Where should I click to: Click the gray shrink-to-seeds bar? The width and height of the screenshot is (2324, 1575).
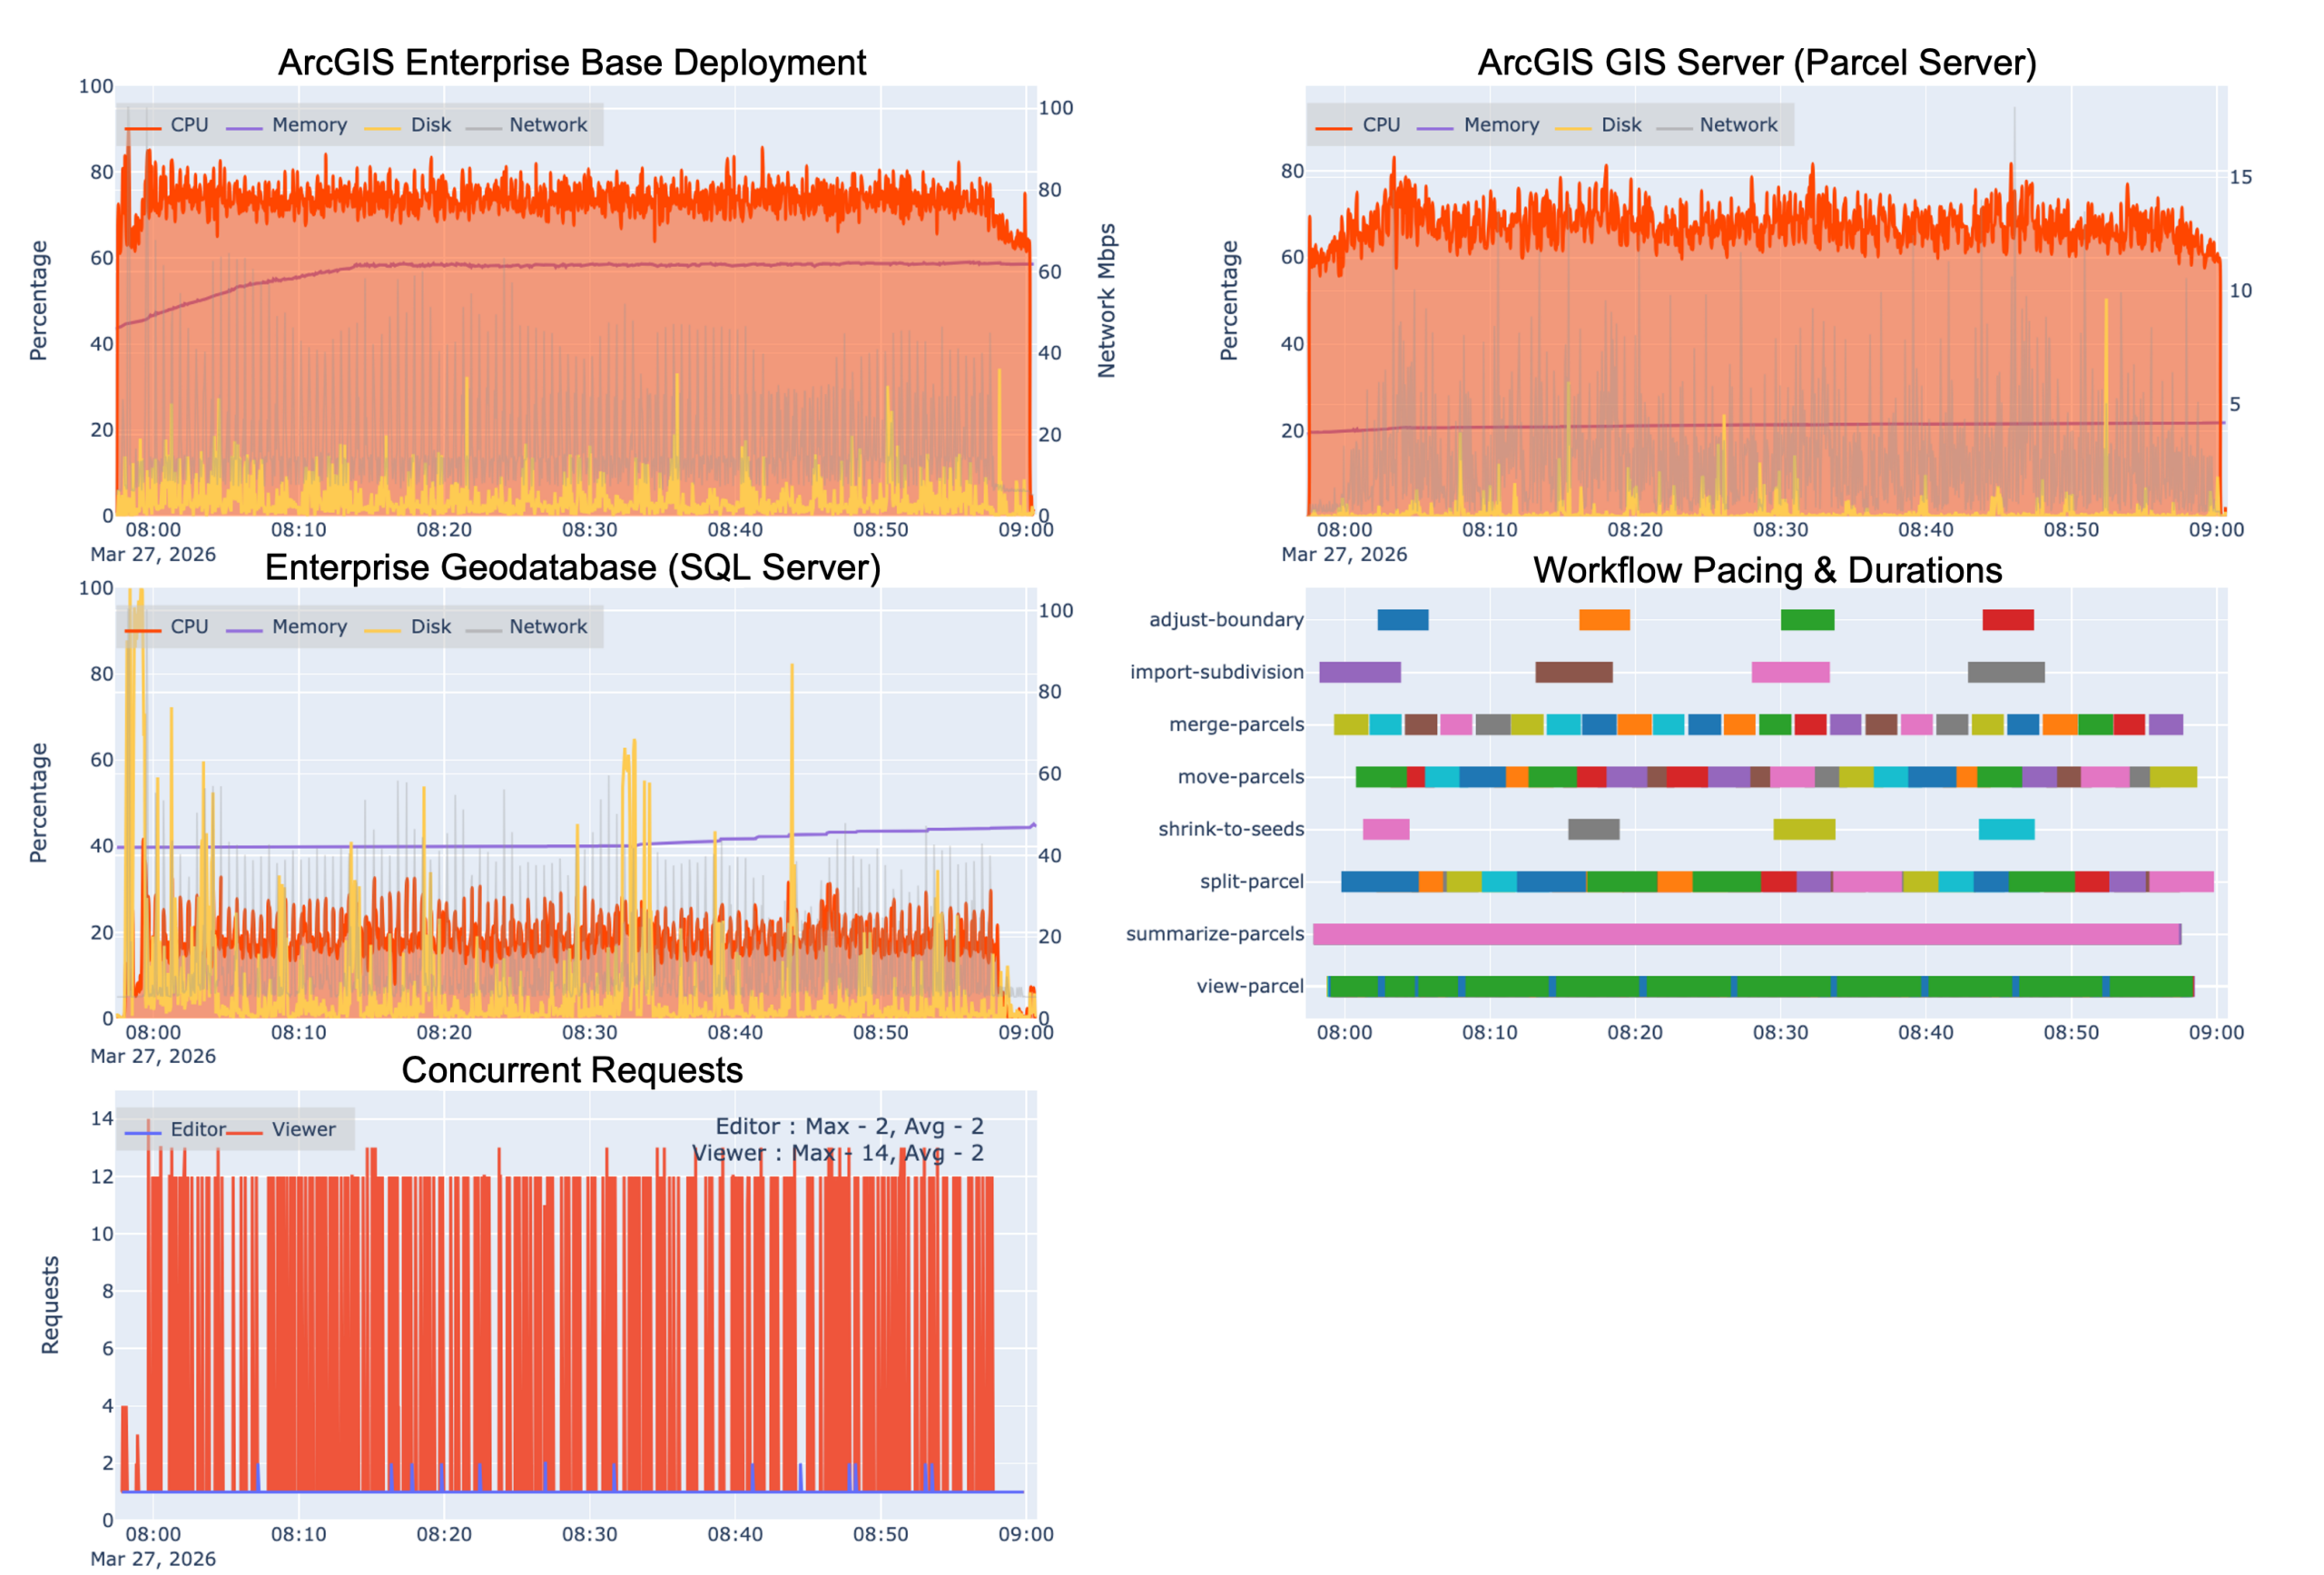pyautogui.click(x=1593, y=829)
